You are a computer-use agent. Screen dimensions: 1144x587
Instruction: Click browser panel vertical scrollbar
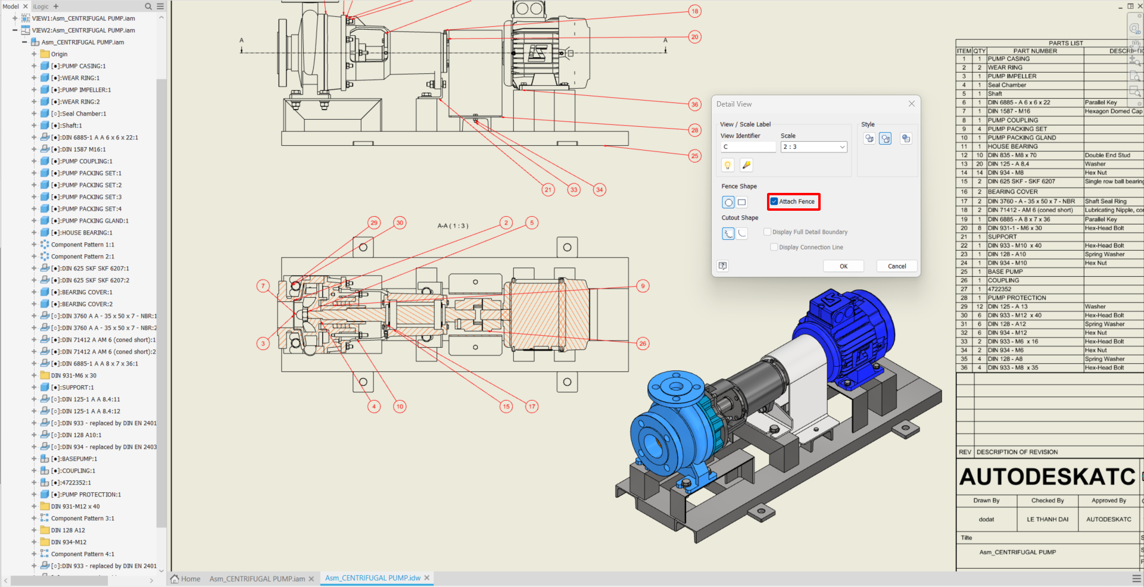coord(161,302)
